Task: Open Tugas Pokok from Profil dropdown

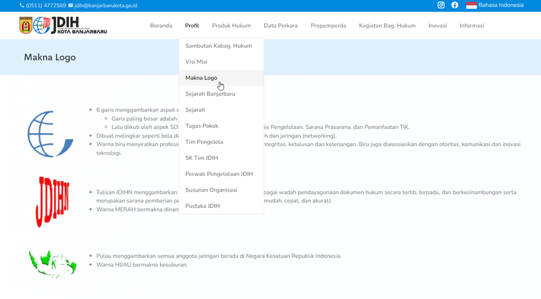Action: [x=202, y=126]
